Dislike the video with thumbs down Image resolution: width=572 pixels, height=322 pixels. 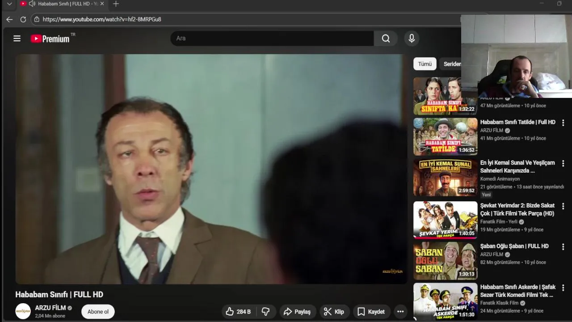pyautogui.click(x=265, y=312)
